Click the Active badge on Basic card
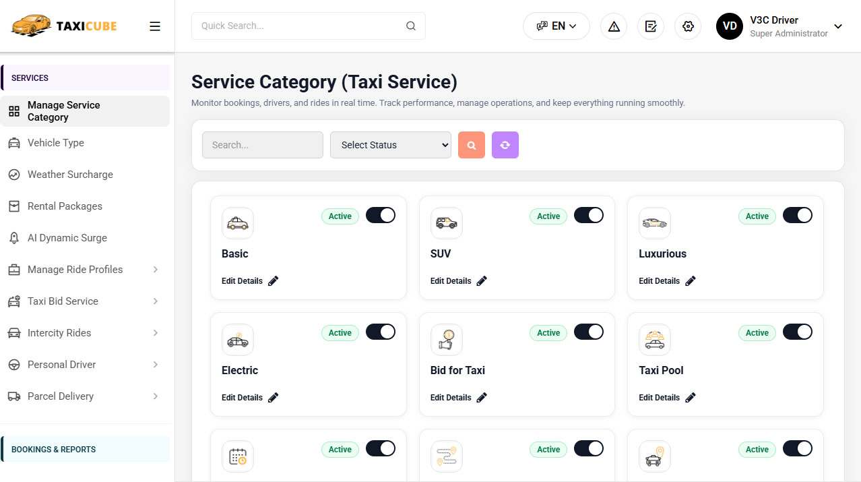Image resolution: width=861 pixels, height=482 pixels. [x=340, y=216]
